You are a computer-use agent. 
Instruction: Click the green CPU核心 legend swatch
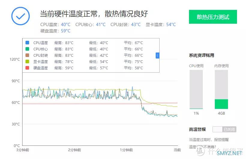[27, 49]
